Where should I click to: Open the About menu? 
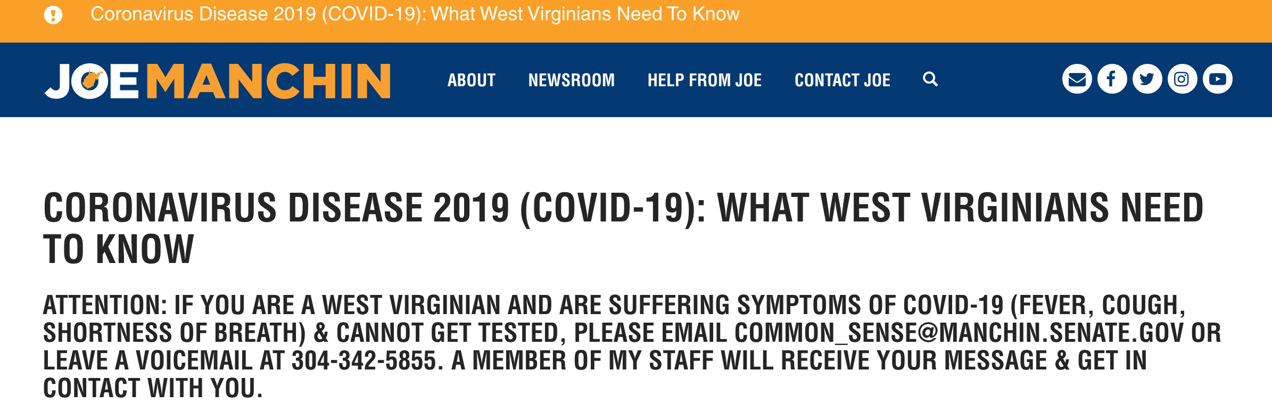472,80
